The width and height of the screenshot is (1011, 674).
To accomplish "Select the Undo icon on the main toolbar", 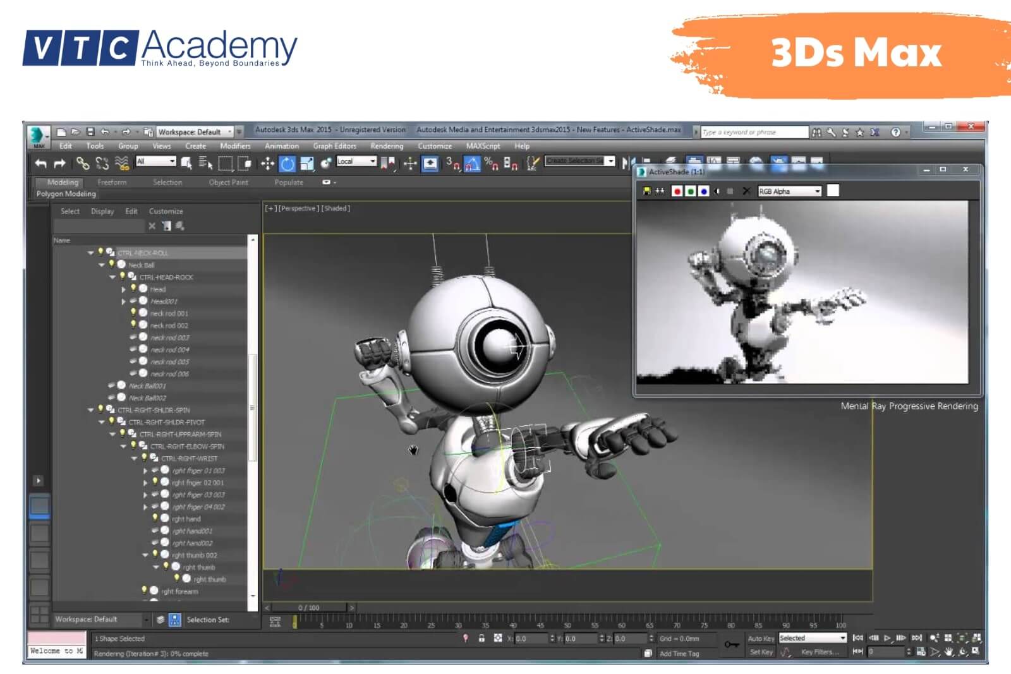I will [x=40, y=163].
